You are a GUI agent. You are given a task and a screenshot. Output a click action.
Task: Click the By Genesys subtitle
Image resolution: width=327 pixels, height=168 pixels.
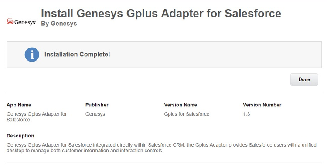[59, 24]
